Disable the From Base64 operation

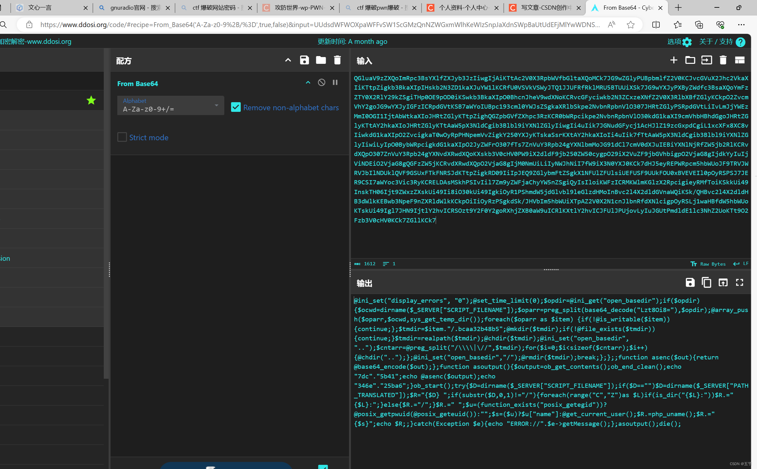tap(321, 82)
